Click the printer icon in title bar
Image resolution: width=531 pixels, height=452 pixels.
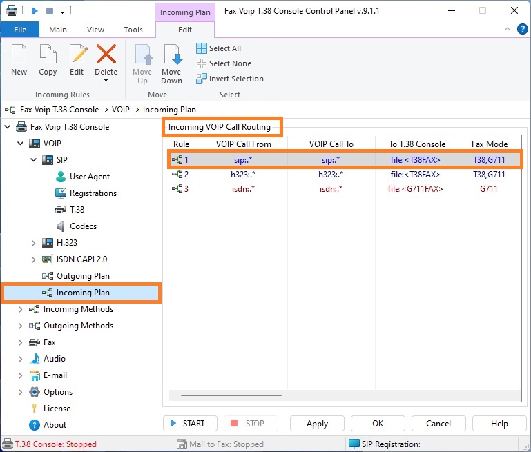tap(12, 11)
